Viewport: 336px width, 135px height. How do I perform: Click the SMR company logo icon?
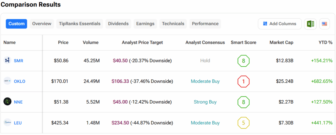point(7,60)
